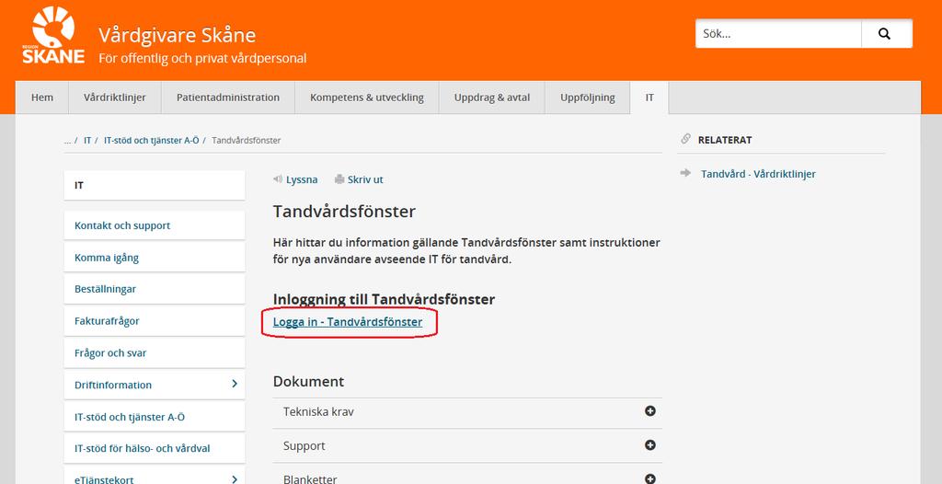The height and width of the screenshot is (484, 942).
Task: Open Beställningar sidebar item
Action: point(155,289)
